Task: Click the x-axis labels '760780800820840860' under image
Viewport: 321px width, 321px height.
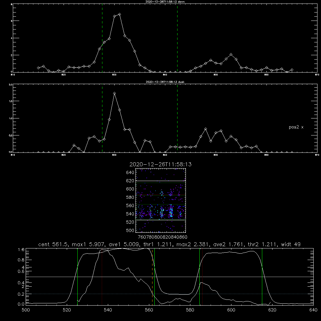Action: pos(162,237)
